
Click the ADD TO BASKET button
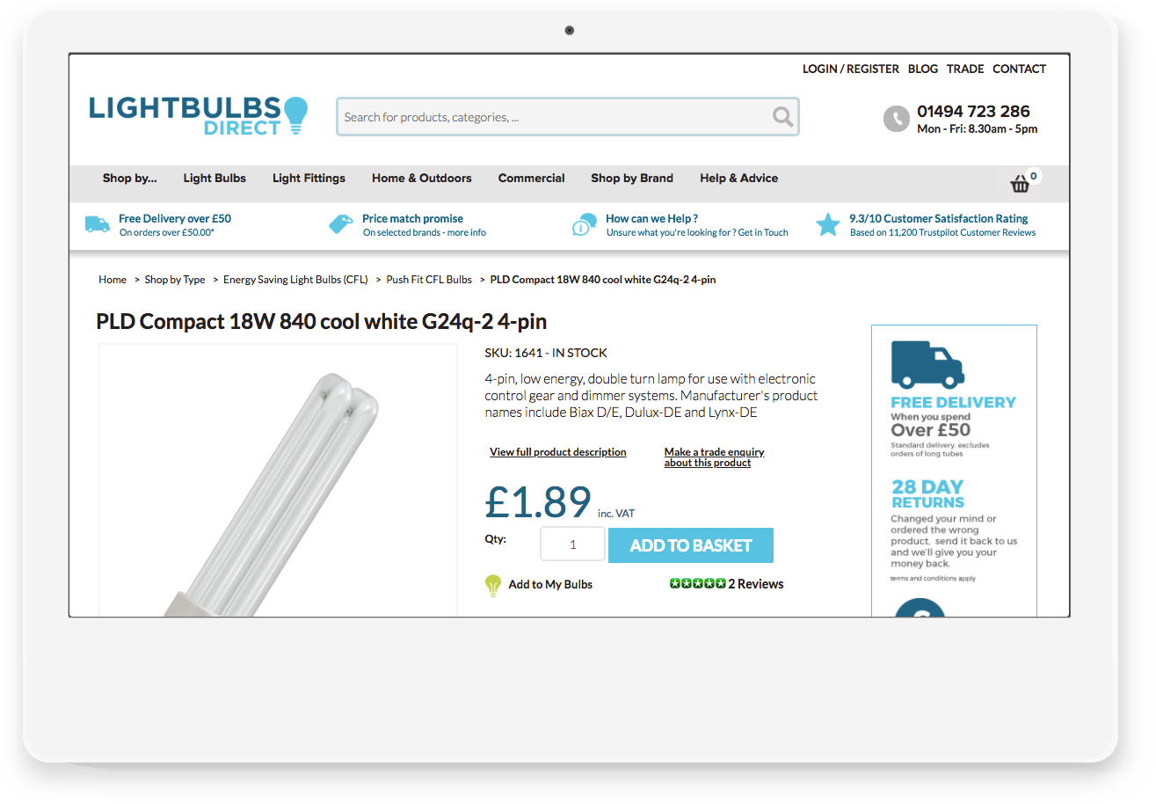click(x=691, y=545)
